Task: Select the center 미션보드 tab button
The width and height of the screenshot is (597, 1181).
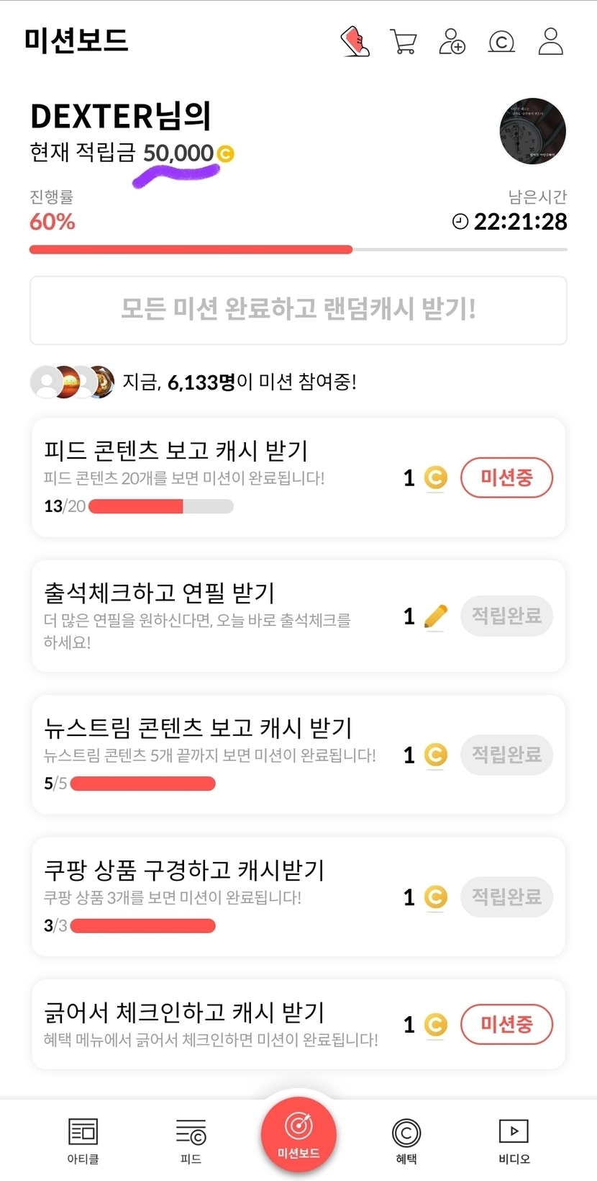Action: pos(298,1134)
